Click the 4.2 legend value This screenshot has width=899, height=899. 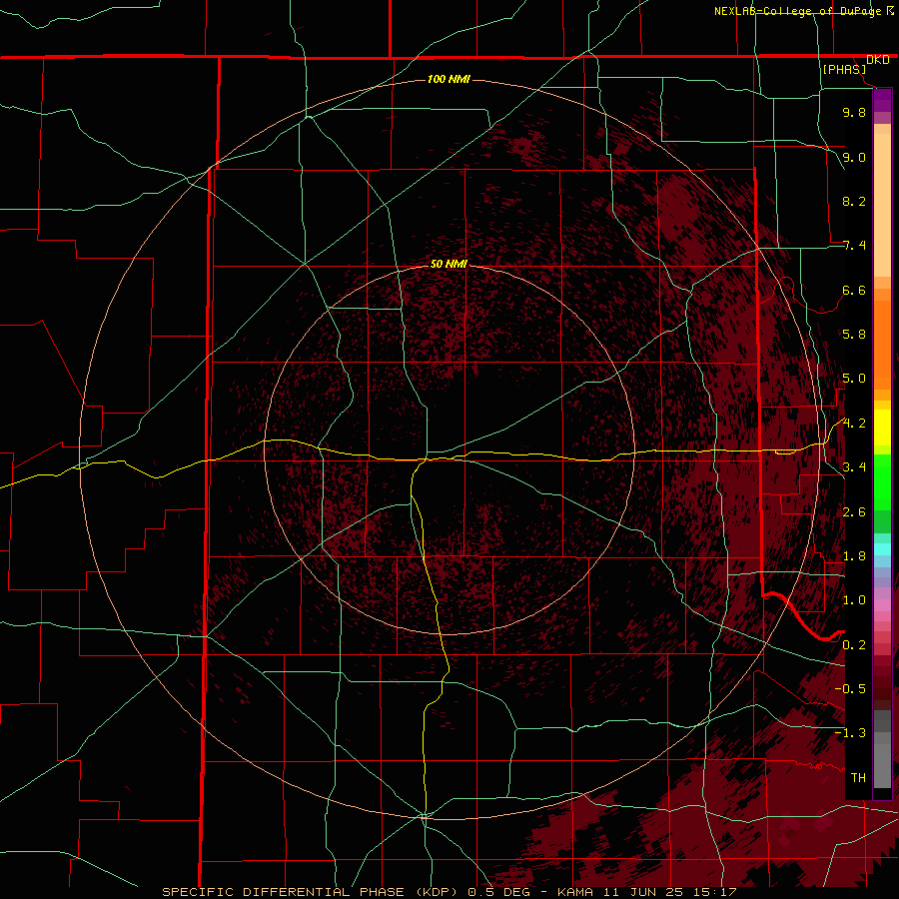(854, 424)
